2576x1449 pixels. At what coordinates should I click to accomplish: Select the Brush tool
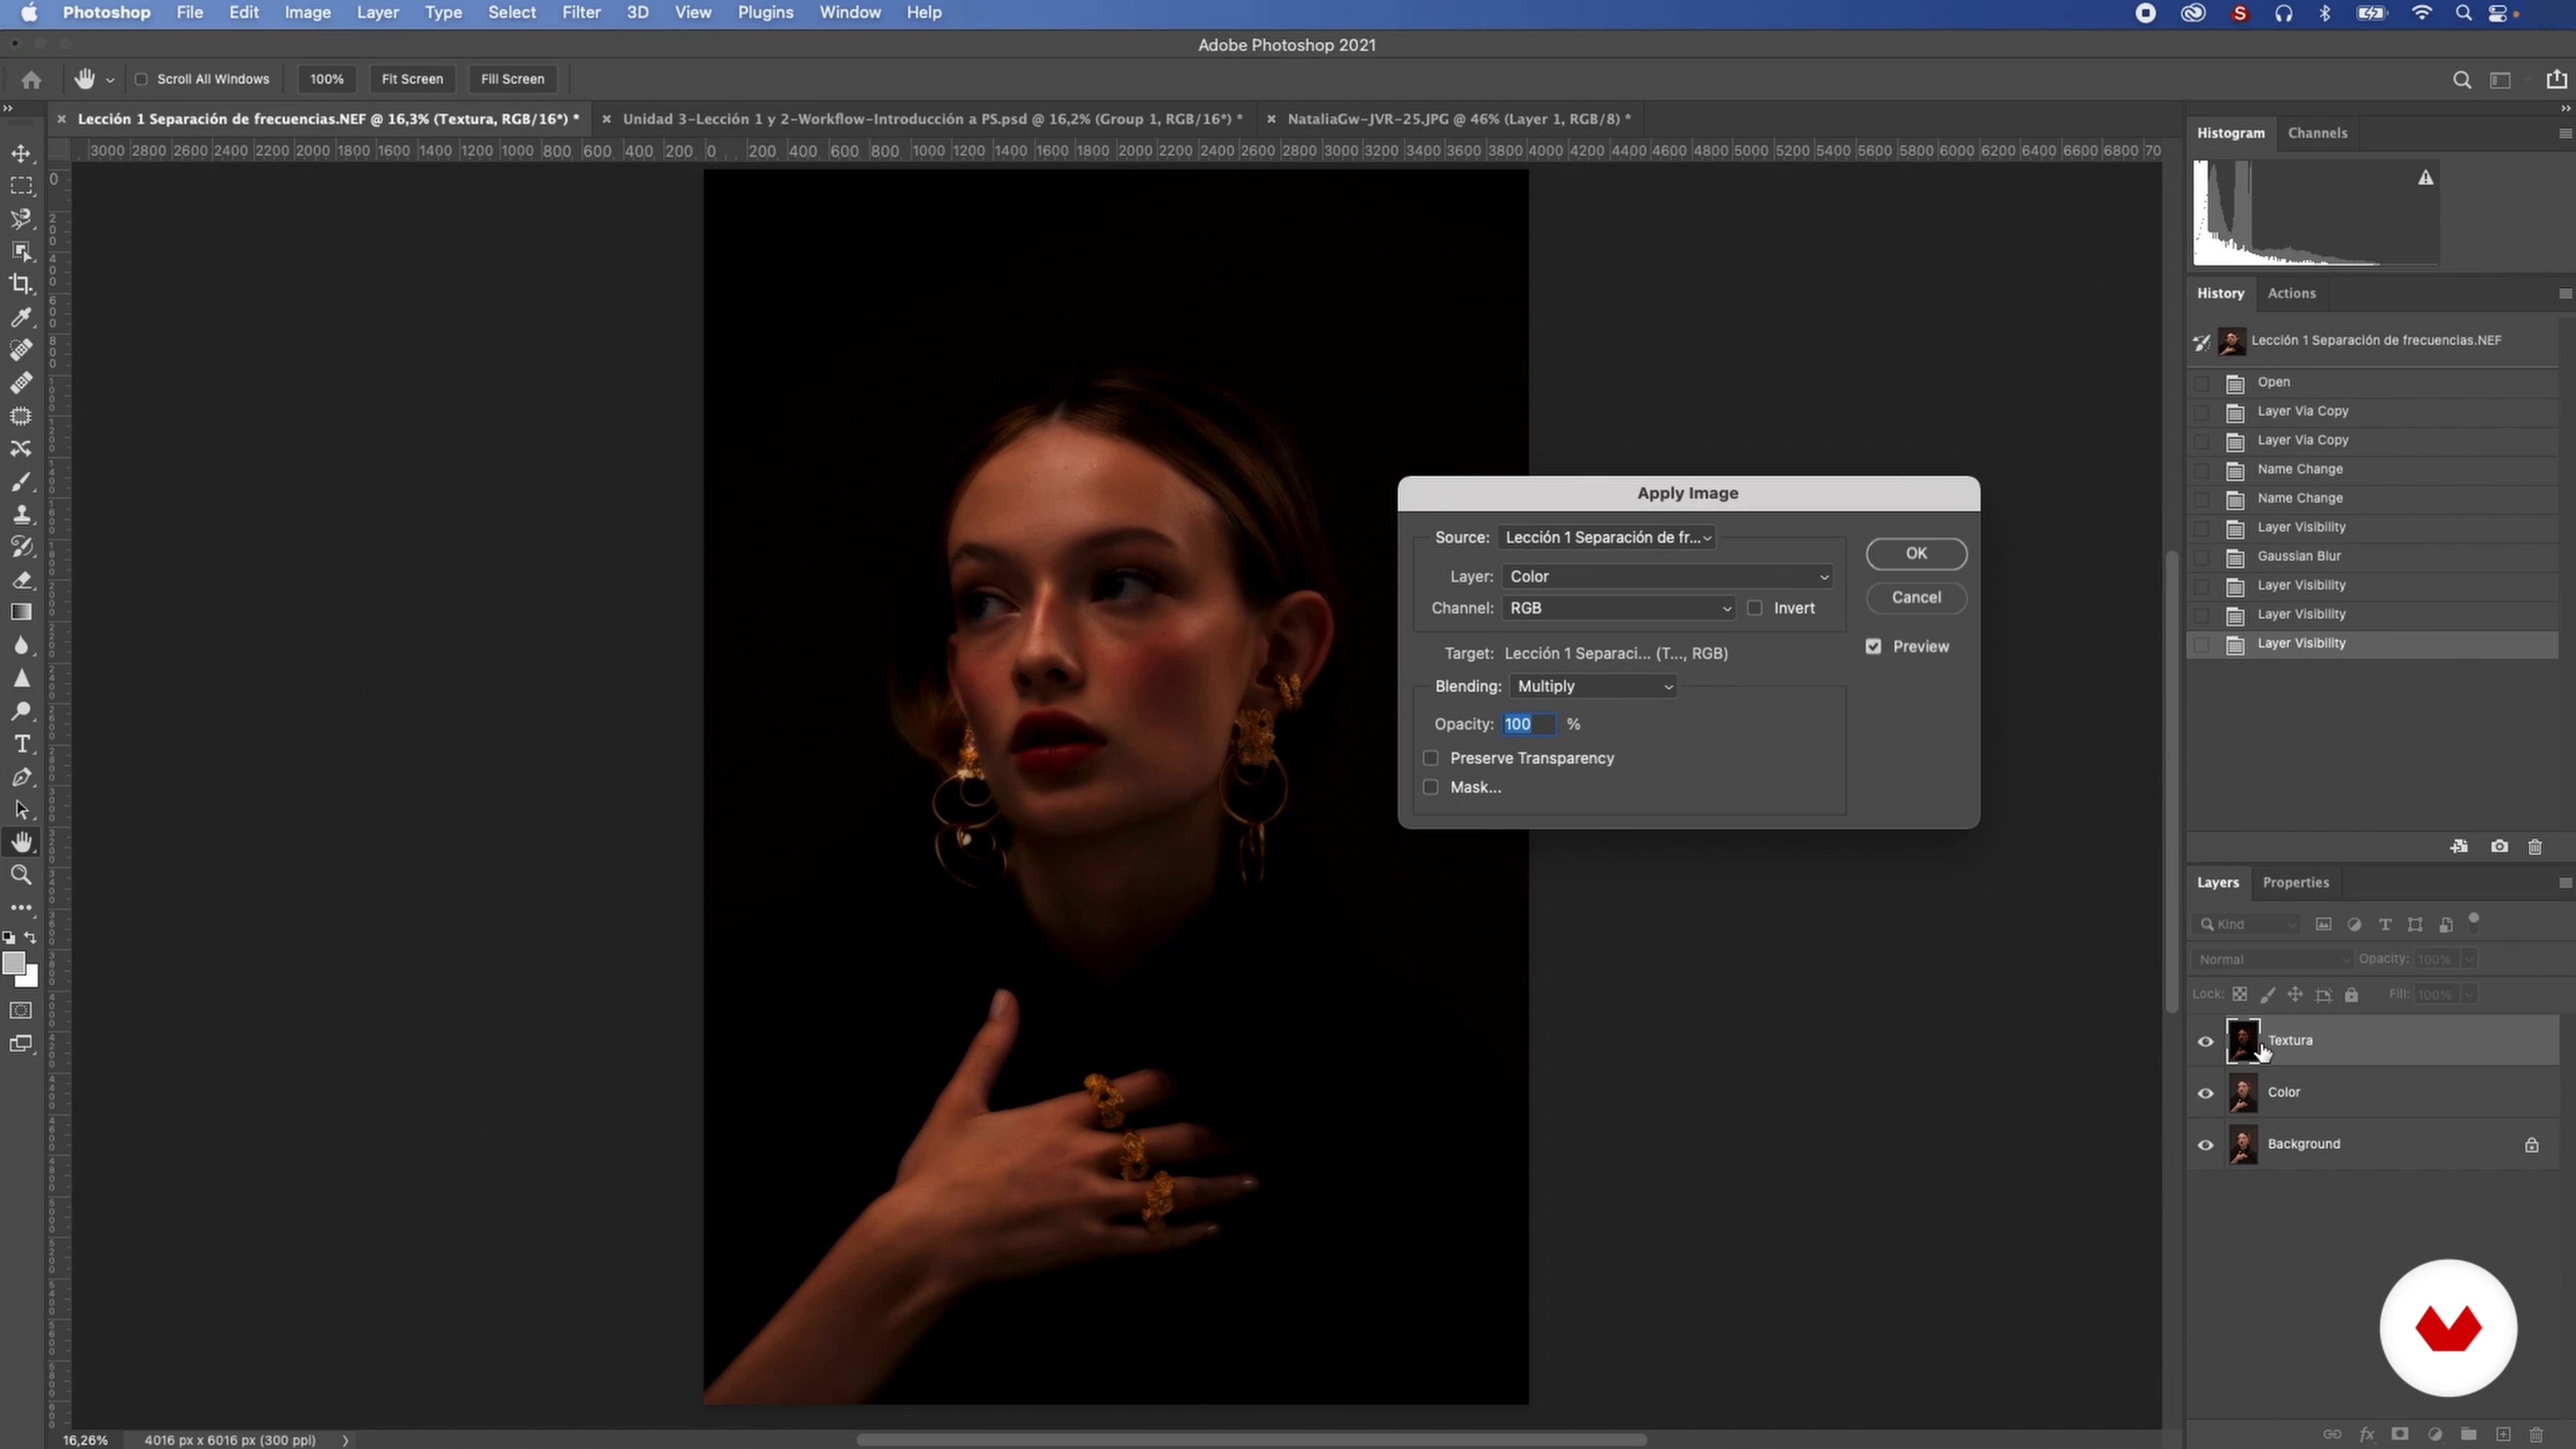[21, 481]
